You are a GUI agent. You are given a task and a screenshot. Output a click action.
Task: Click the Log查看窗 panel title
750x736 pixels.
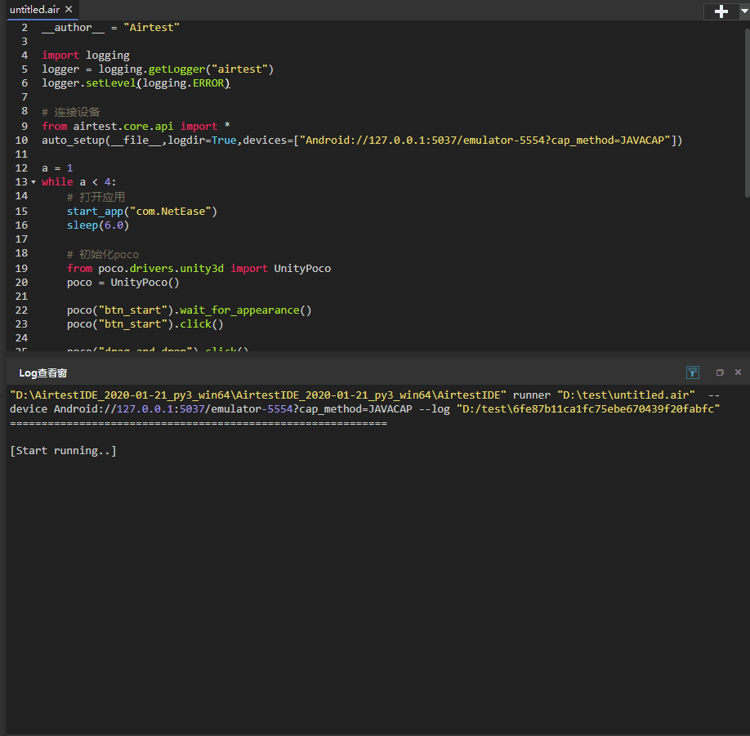(x=43, y=373)
